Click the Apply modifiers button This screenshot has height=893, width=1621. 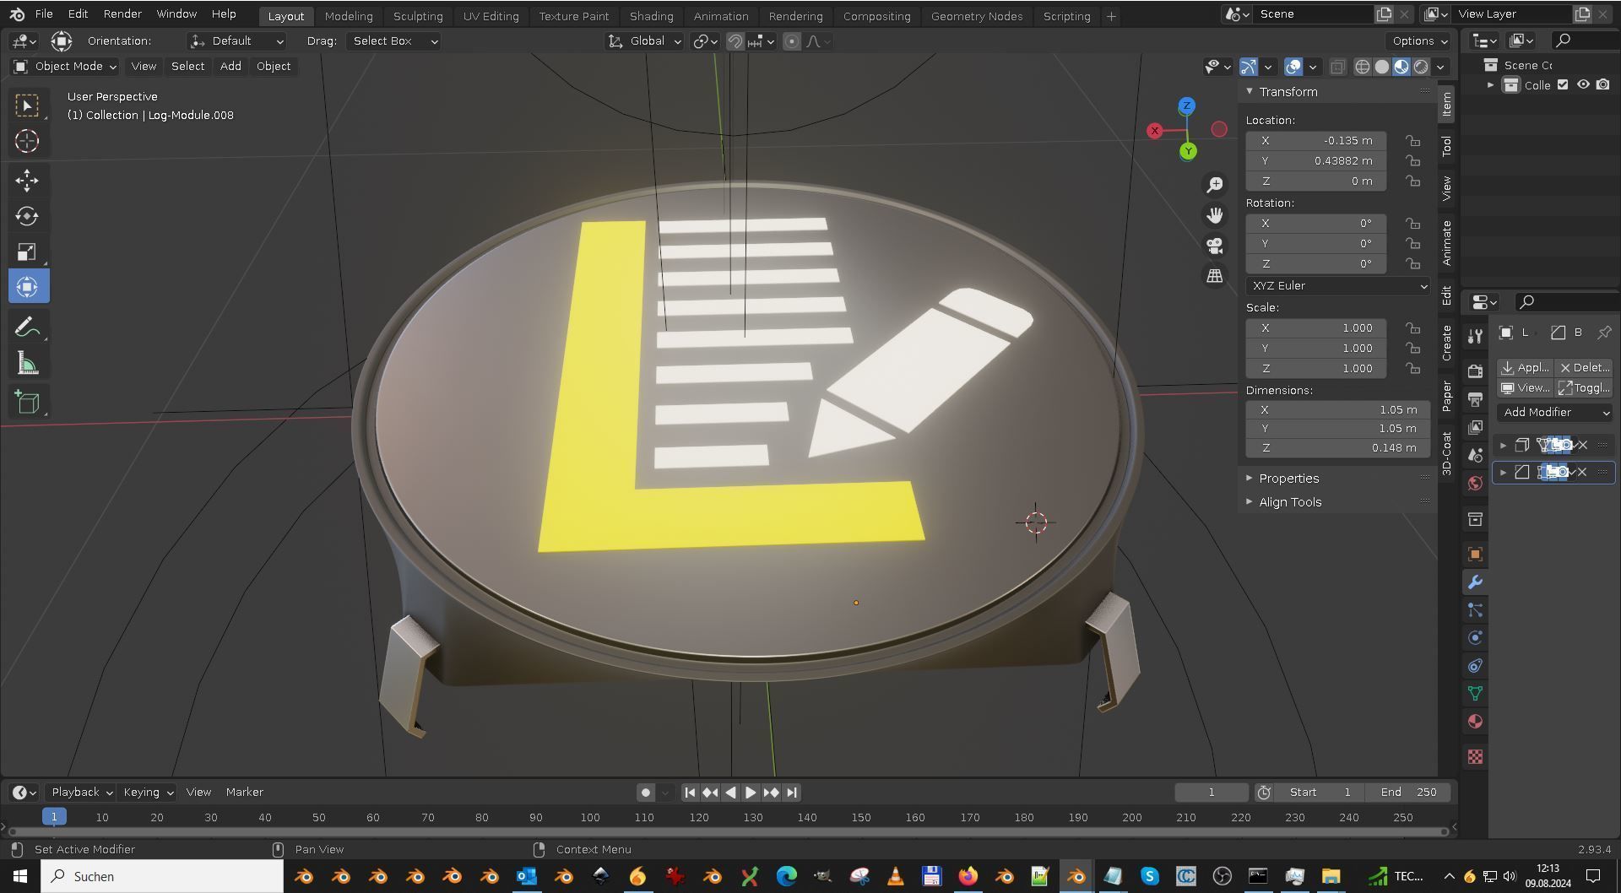[x=1525, y=368]
